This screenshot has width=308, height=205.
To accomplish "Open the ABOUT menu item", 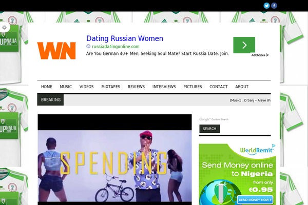I will click(x=242, y=87).
